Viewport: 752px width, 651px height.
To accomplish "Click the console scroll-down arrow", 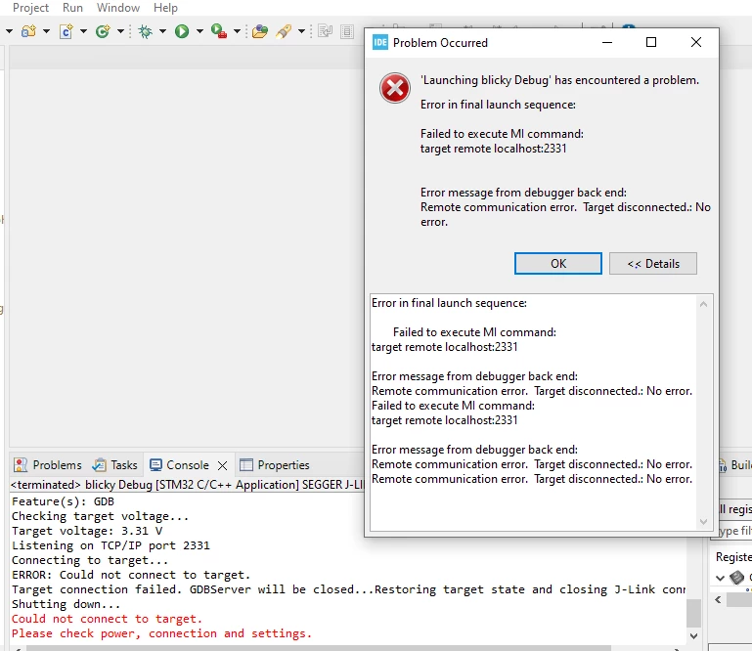I will click(693, 636).
